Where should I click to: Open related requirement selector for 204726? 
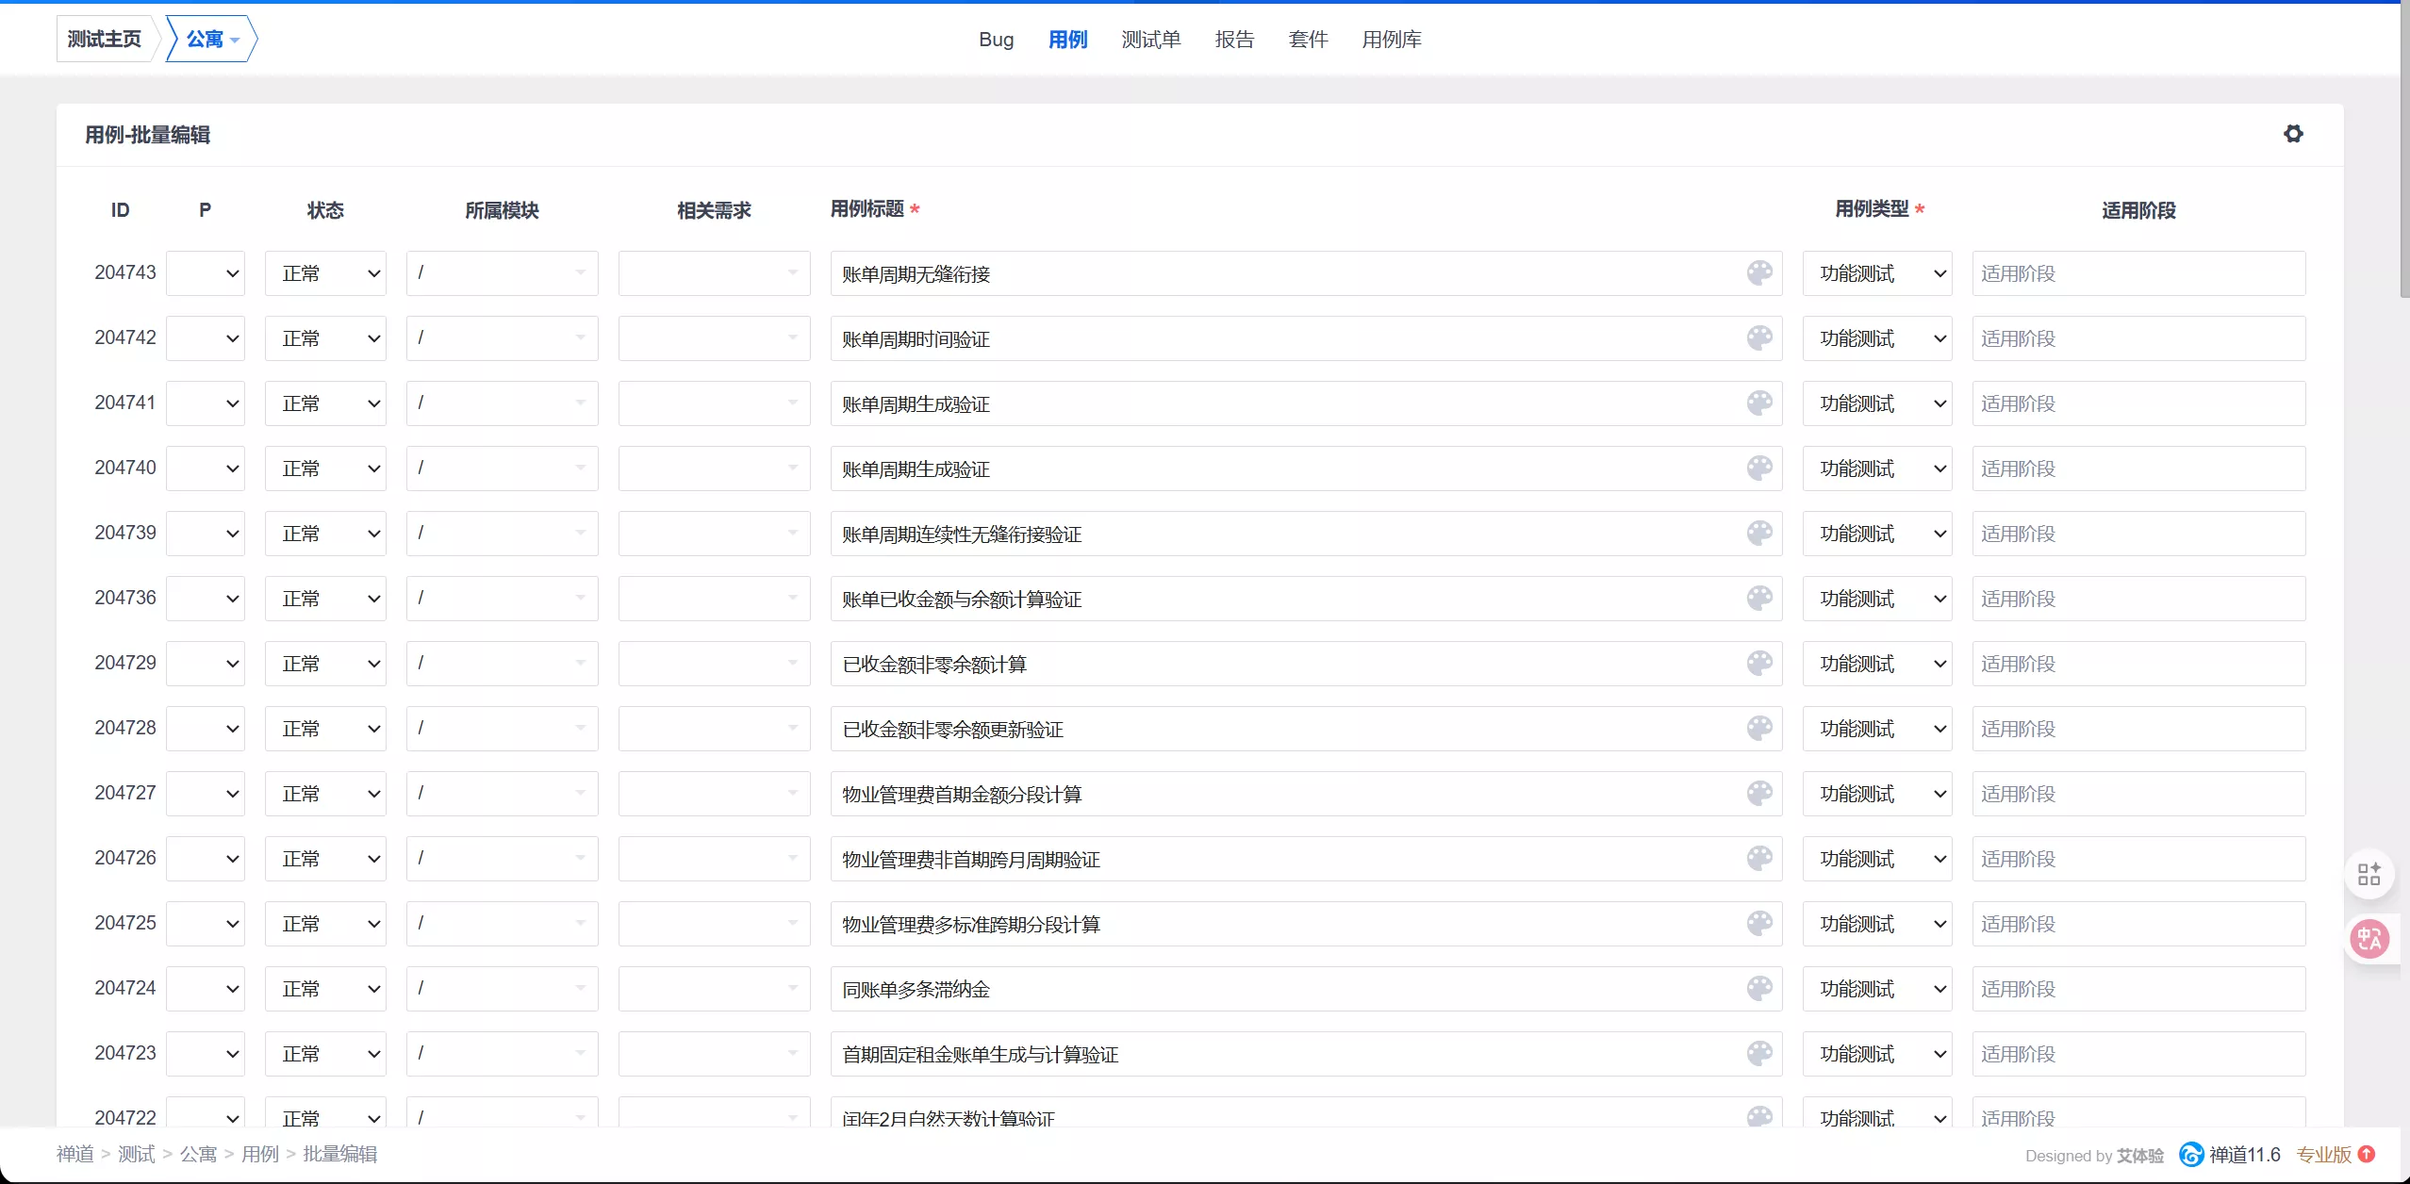point(714,859)
